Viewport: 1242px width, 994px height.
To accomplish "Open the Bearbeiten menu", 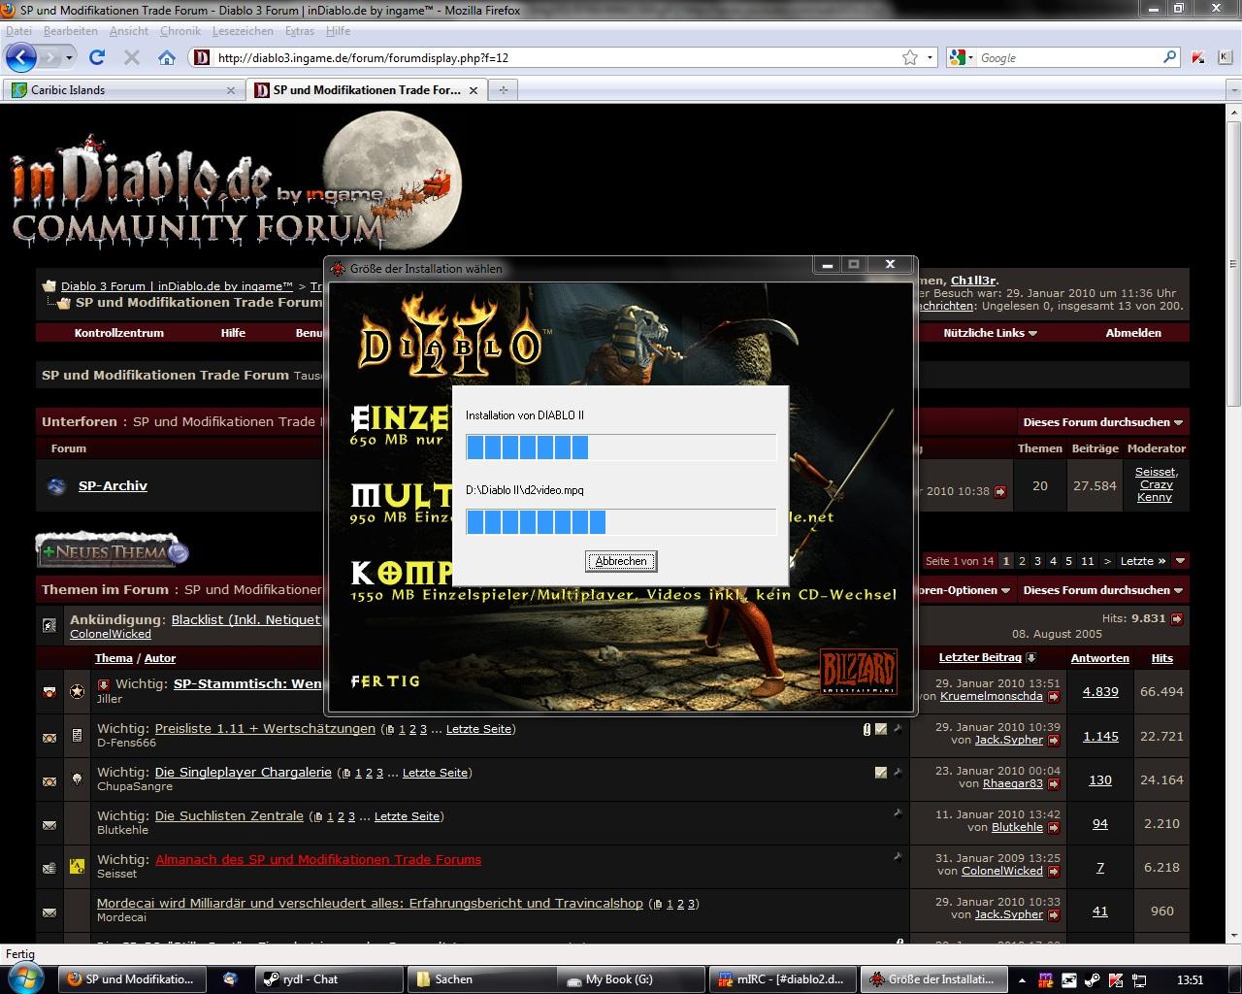I will coord(70,31).
